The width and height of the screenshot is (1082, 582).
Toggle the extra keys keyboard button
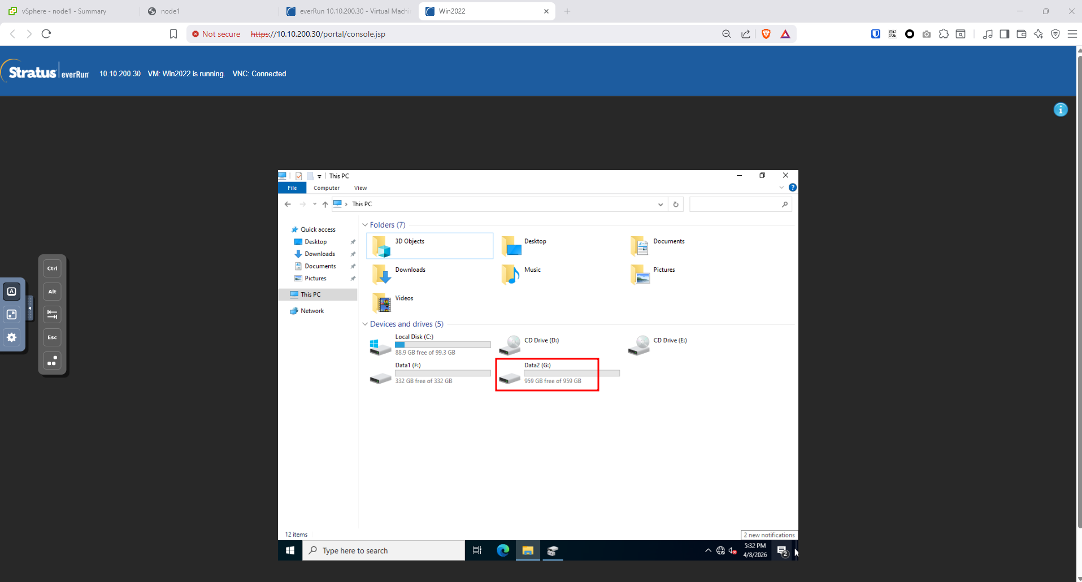11,292
